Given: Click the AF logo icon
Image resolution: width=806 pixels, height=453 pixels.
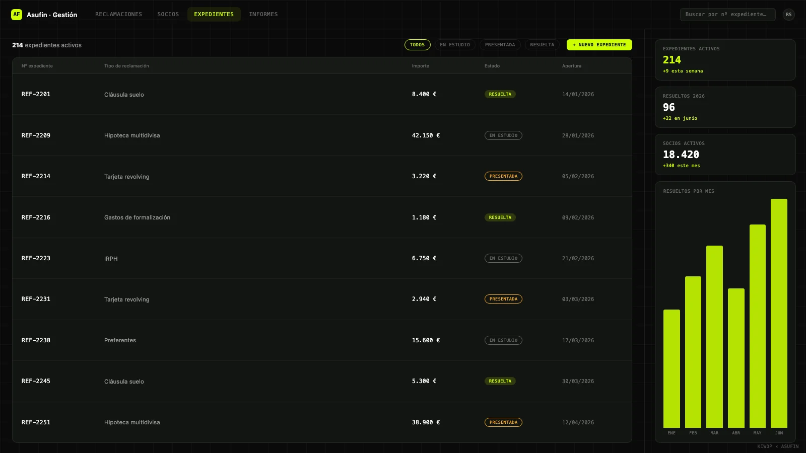Looking at the screenshot, I should point(17,15).
